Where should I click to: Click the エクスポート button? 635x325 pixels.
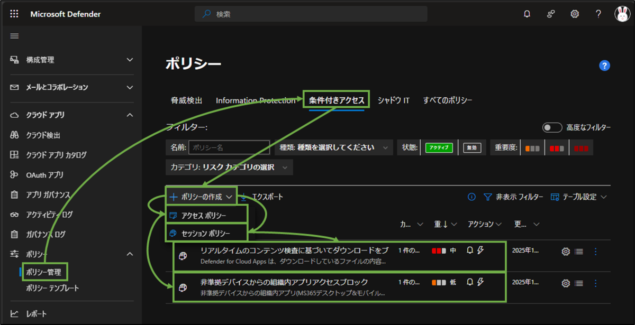coord(262,197)
